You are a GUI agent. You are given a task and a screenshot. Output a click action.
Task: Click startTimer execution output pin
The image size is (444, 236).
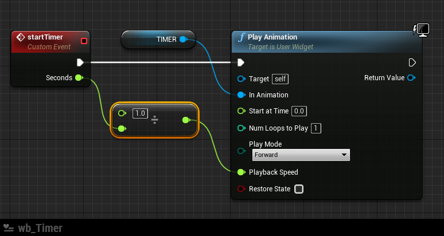(80, 62)
